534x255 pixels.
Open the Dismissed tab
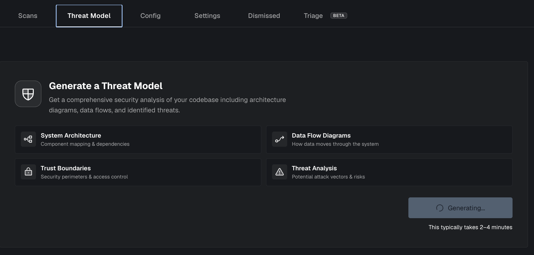[x=264, y=16]
